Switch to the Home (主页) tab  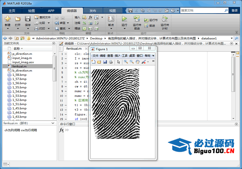12,10
